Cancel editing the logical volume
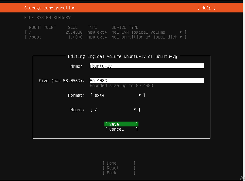This screenshot has height=181, width=245. 121,129
